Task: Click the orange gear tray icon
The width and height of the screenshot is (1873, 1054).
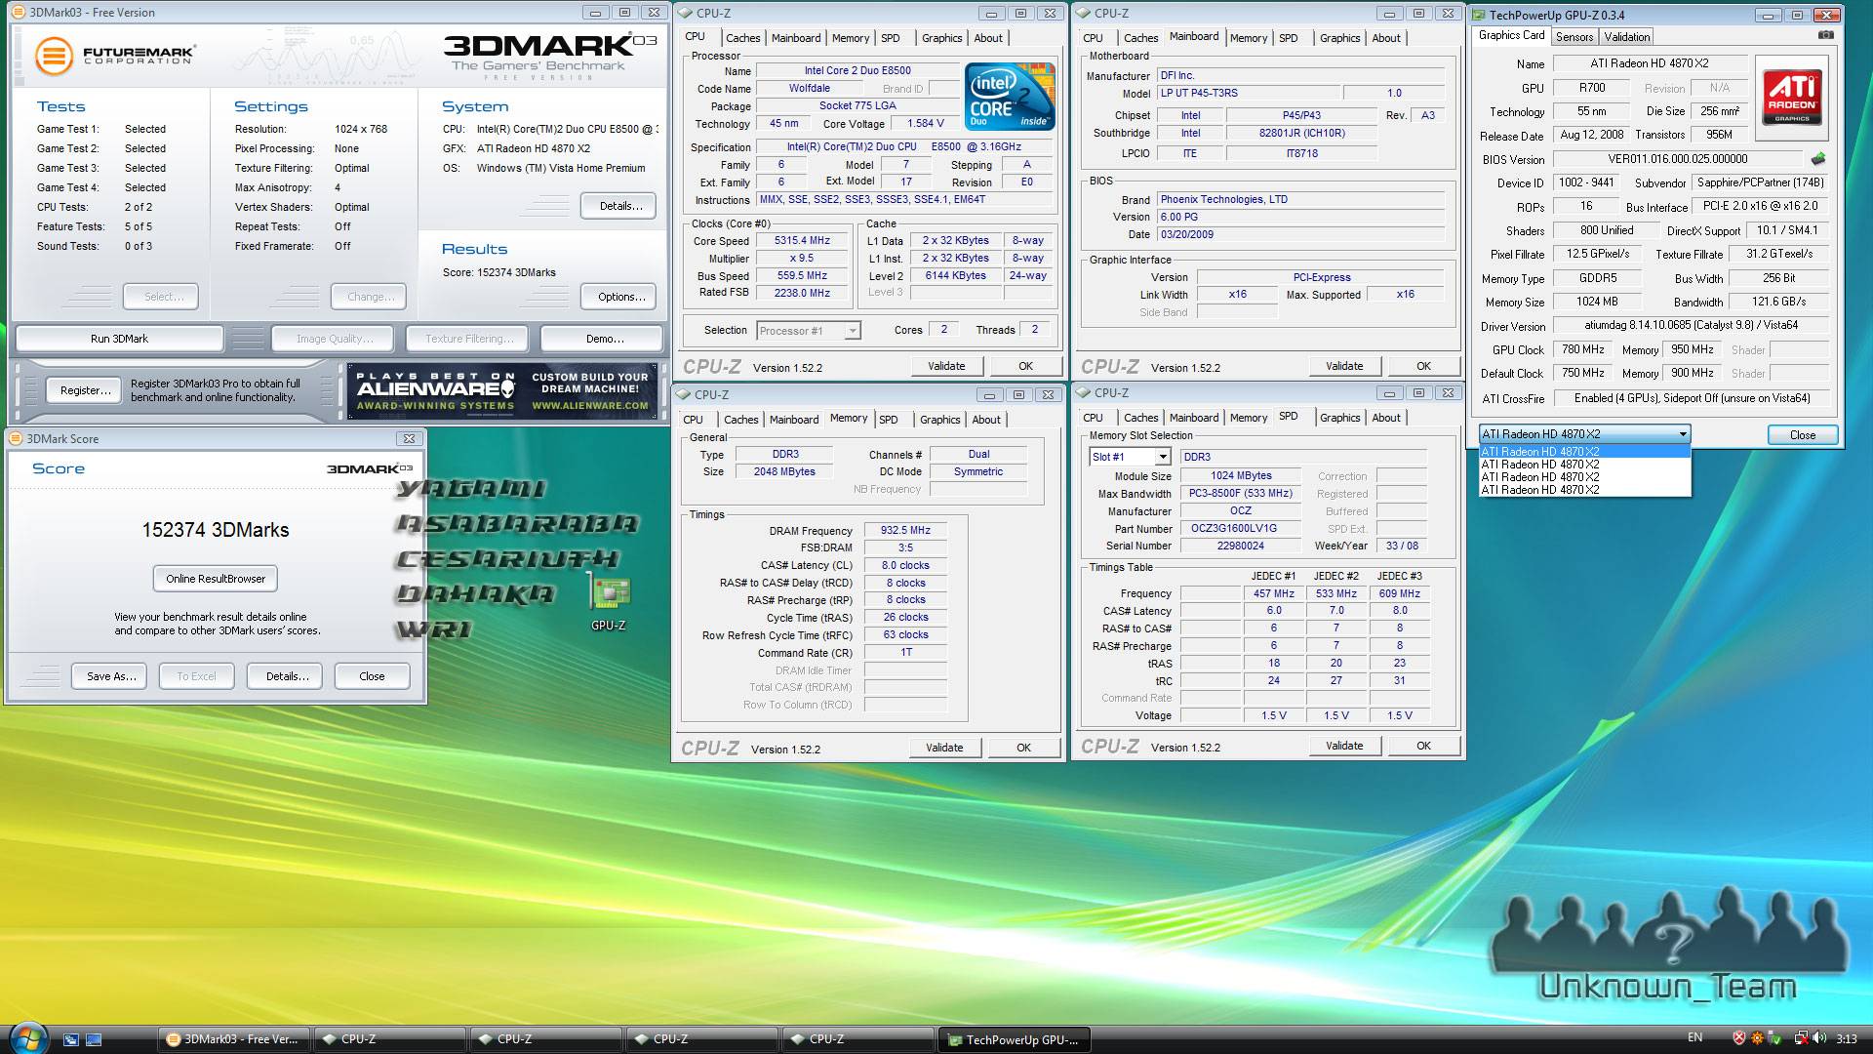Action: (1757, 1038)
